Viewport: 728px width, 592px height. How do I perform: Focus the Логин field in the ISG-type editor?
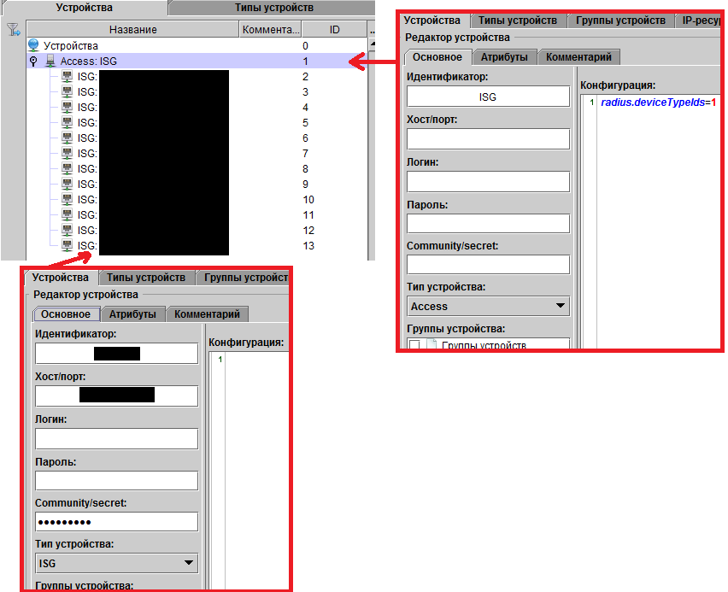tap(116, 439)
